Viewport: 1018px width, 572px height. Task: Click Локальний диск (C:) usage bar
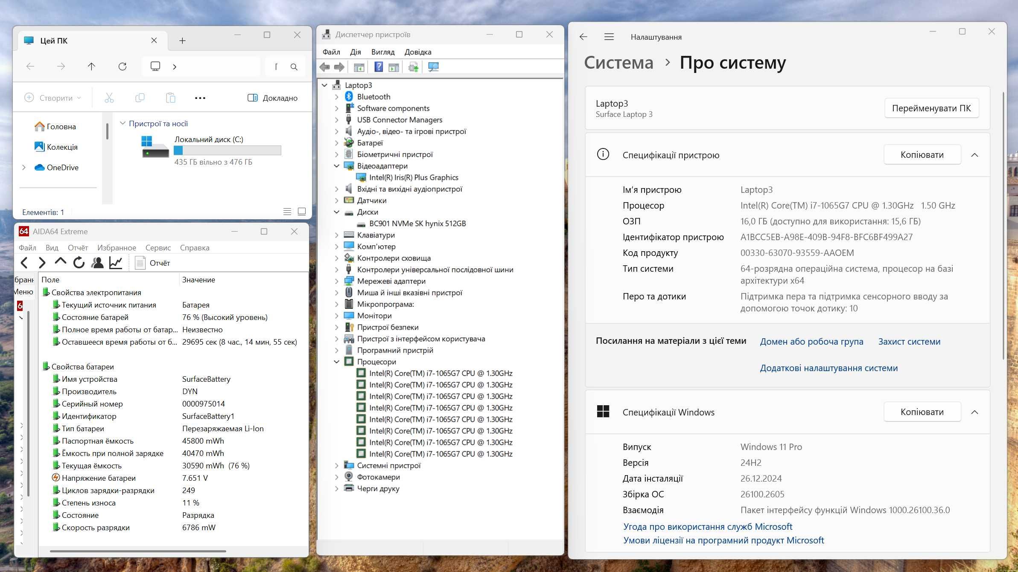click(x=228, y=151)
